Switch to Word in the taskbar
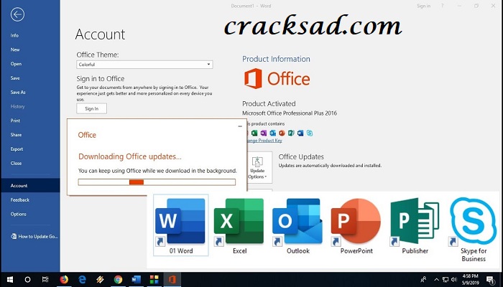The width and height of the screenshot is (503, 287). [x=136, y=279]
